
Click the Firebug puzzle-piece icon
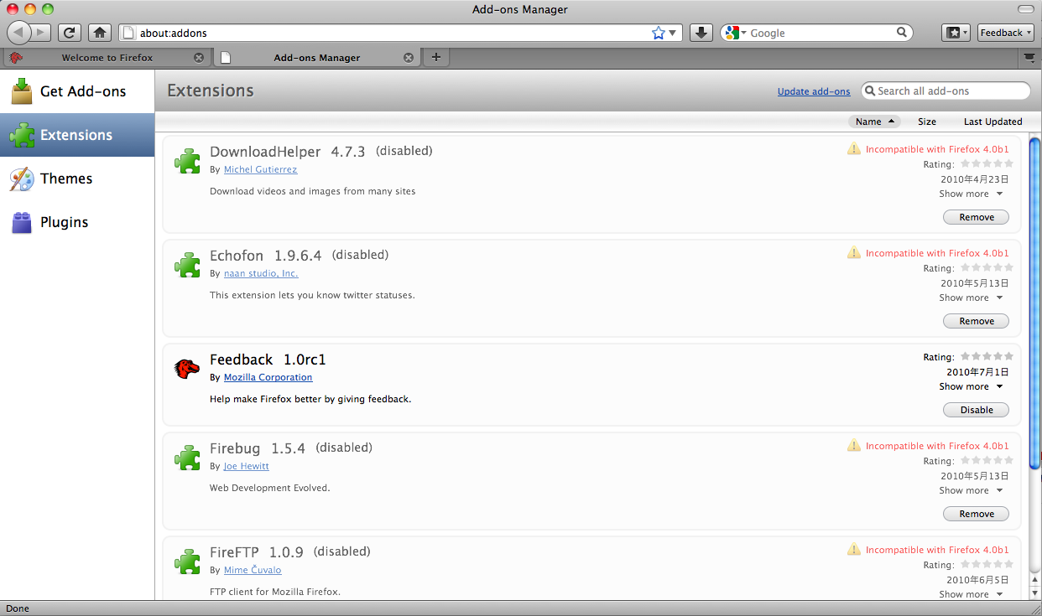pyautogui.click(x=187, y=458)
